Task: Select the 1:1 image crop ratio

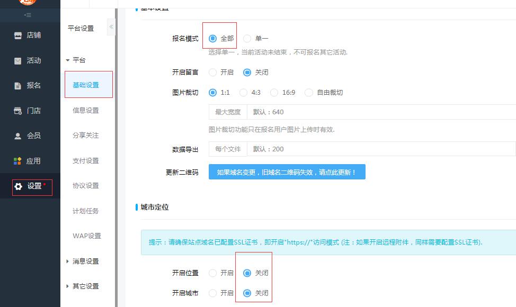Action: tap(212, 93)
